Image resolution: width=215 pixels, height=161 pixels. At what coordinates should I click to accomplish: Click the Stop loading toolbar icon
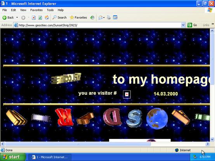[x=34, y=18]
